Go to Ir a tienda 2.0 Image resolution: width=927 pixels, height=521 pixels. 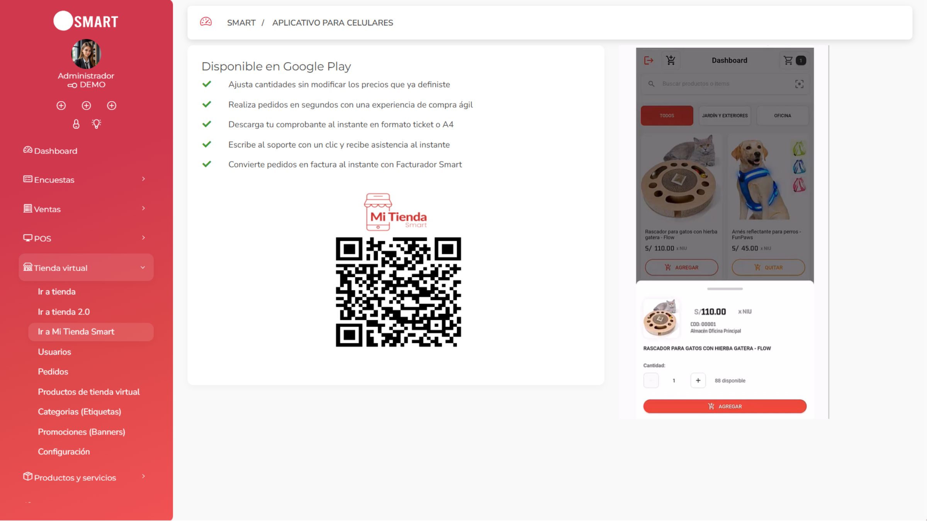click(x=64, y=312)
